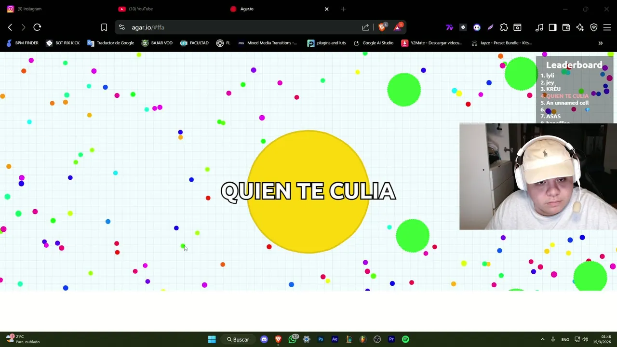Open Brave Shields lion icon
Viewport: 617px width, 347px height.
click(x=382, y=27)
